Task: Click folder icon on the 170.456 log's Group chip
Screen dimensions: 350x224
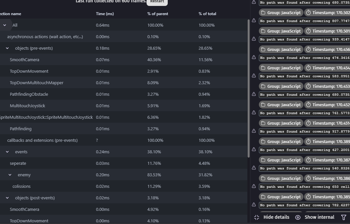Action: tap(263, 49)
